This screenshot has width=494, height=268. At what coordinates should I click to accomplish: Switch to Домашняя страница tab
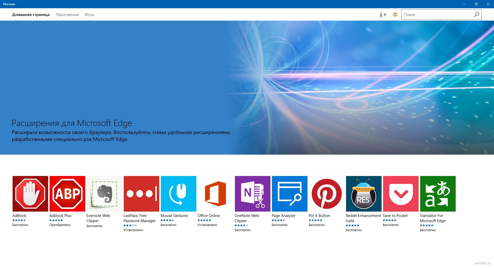point(31,15)
